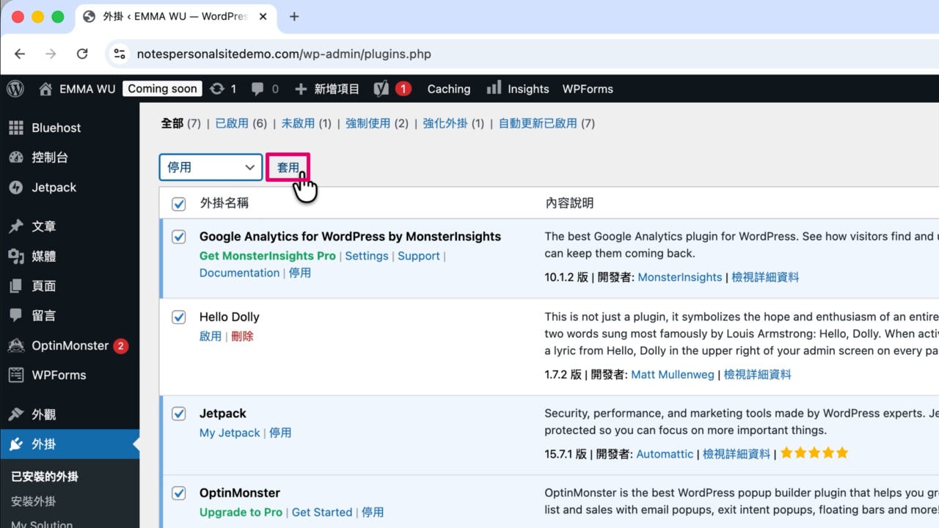Viewport: 939px width, 528px height.
Task: Click the Jetpack five-star rating
Action: (814, 453)
